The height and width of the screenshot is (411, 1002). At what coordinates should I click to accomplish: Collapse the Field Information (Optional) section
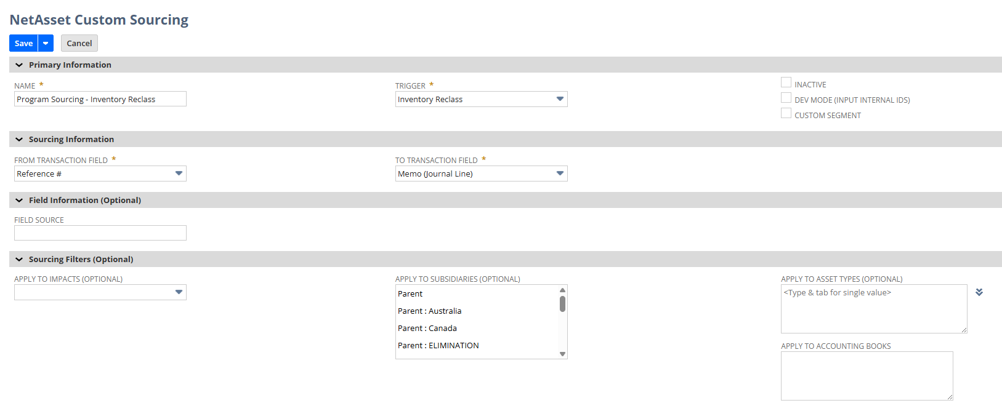pyautogui.click(x=19, y=201)
